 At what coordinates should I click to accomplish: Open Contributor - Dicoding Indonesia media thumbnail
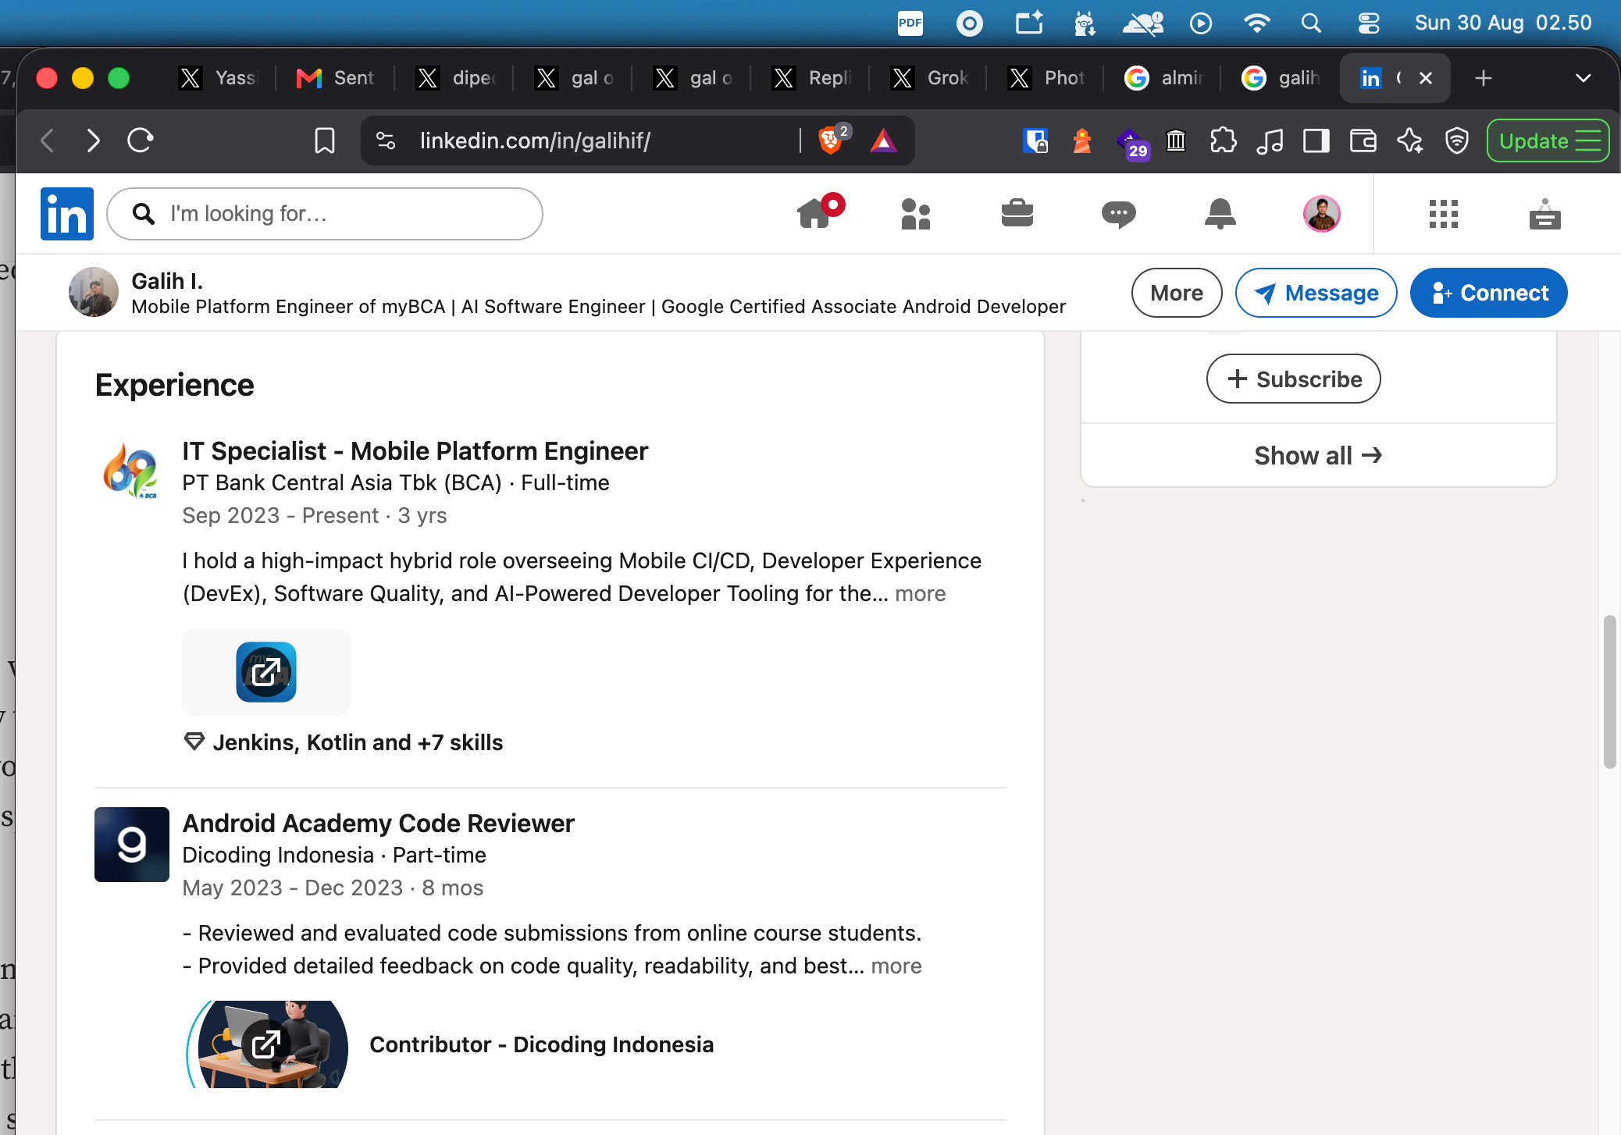click(267, 1044)
